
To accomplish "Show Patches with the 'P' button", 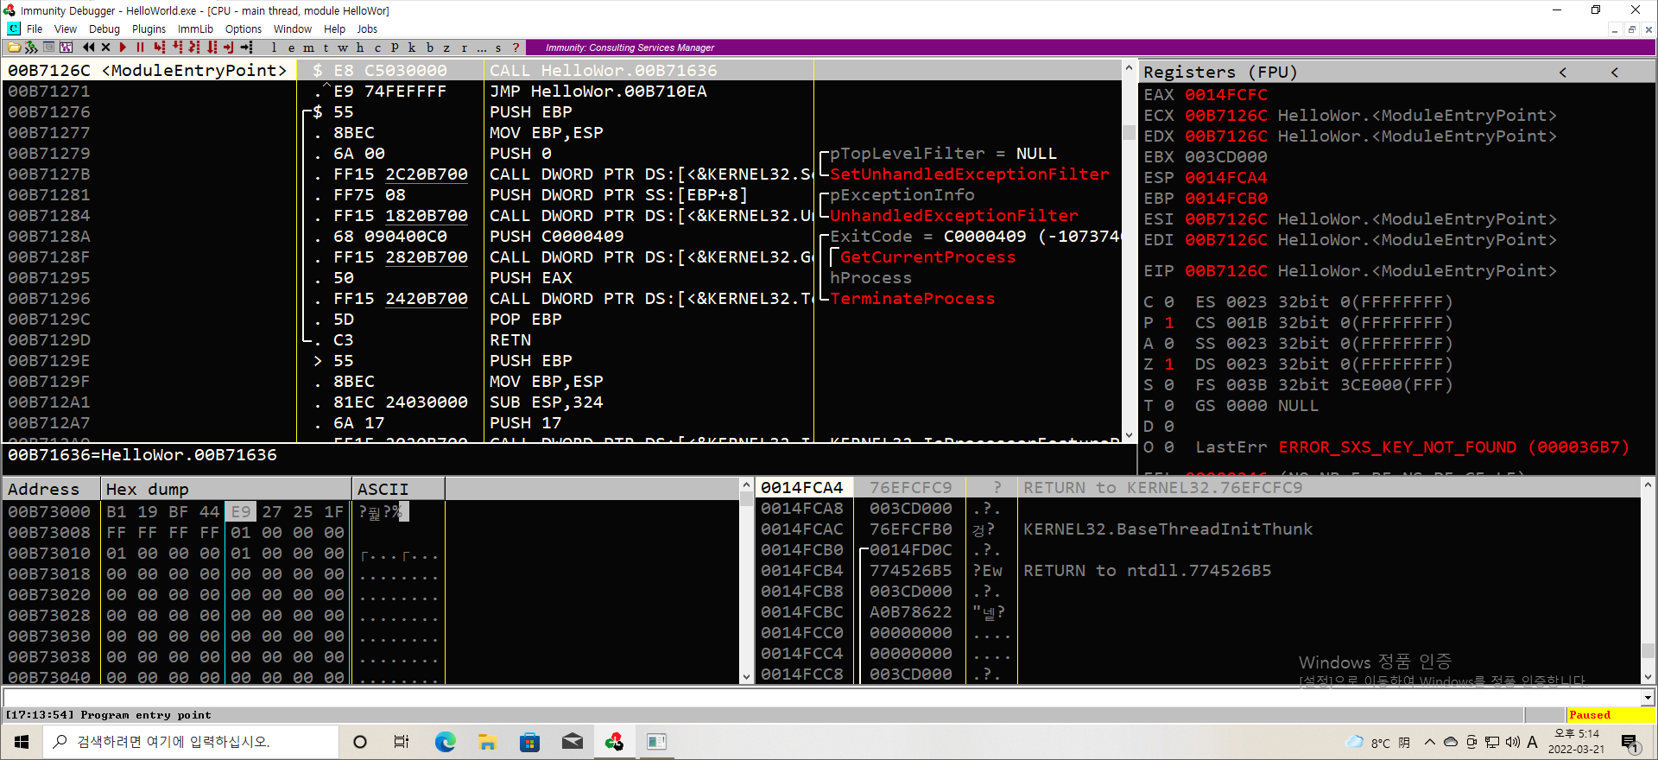I will click(x=395, y=47).
